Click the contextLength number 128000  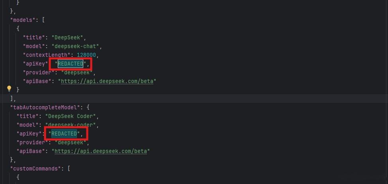86,55
